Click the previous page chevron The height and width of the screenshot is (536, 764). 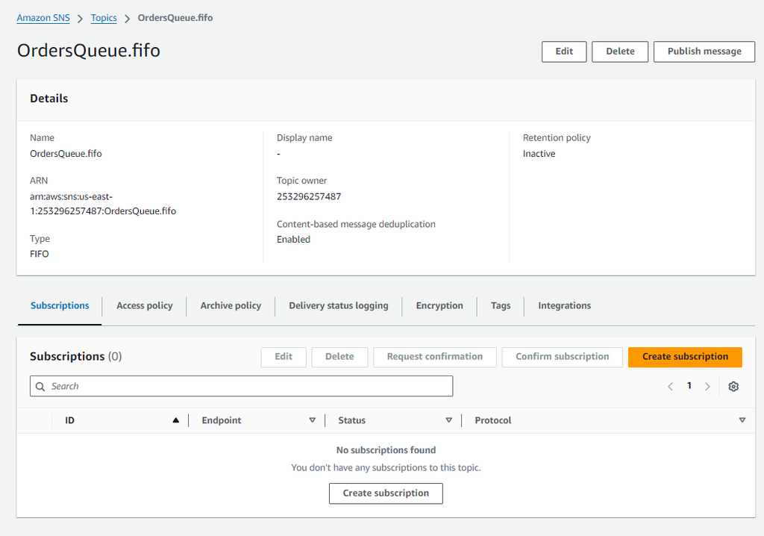coord(670,386)
